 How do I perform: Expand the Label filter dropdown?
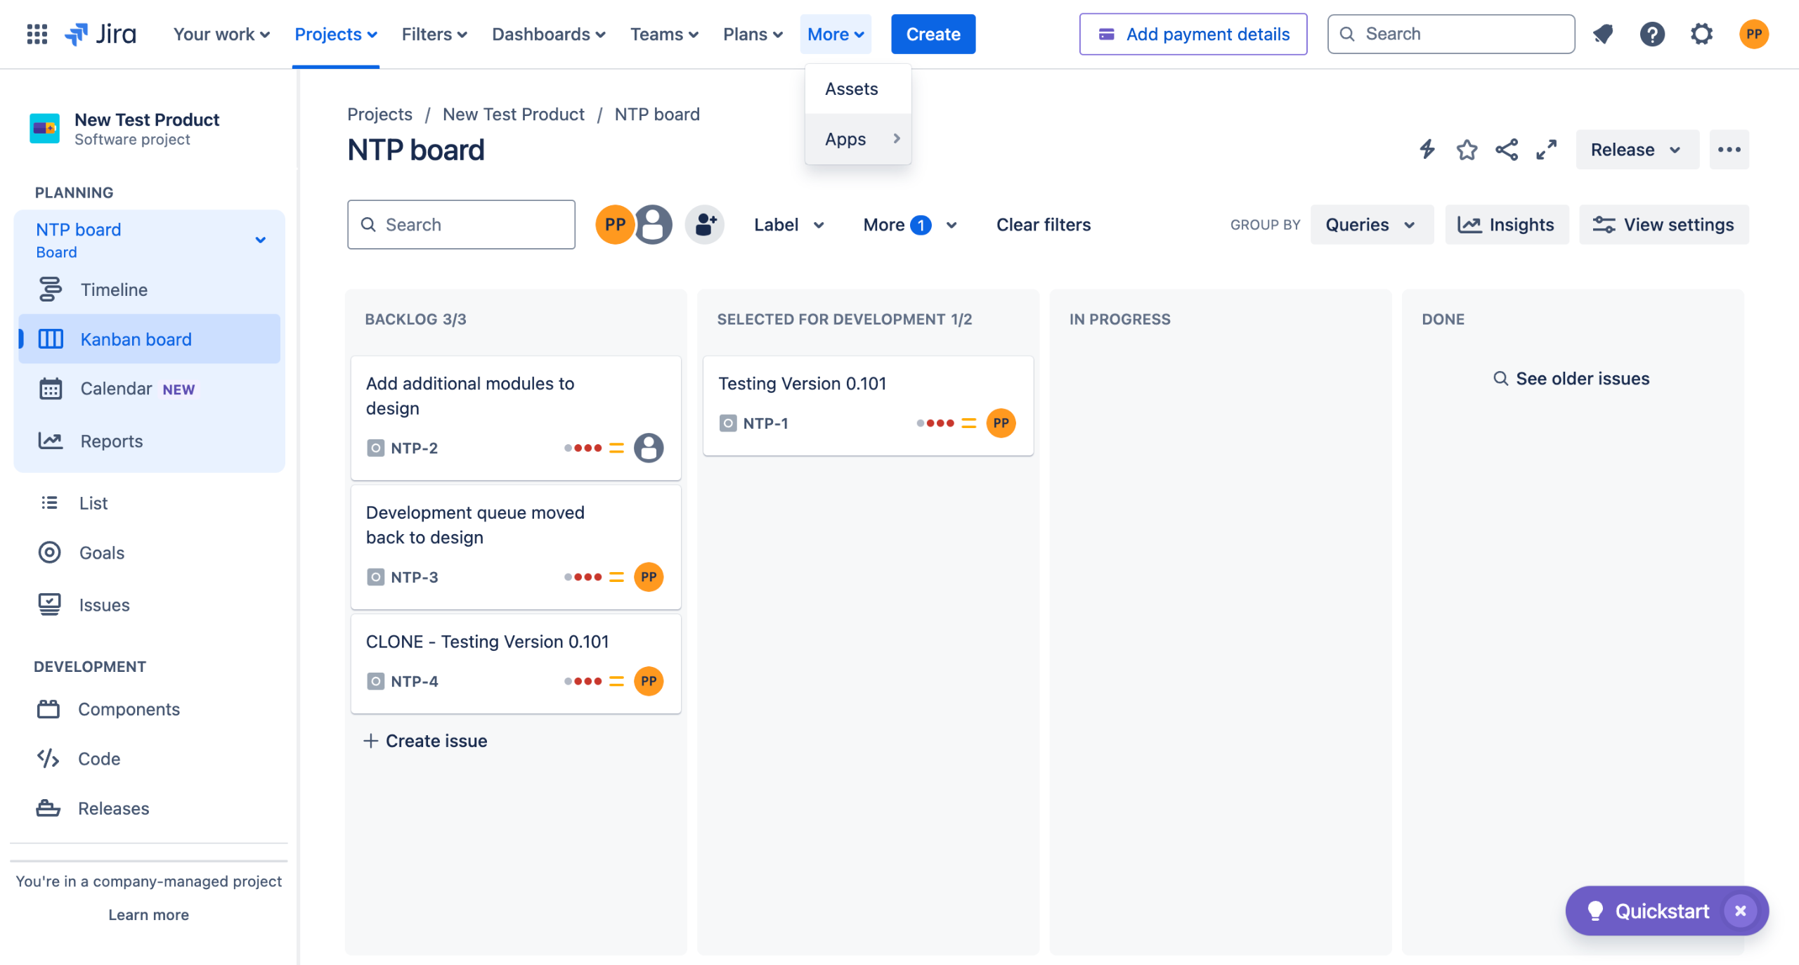point(788,225)
